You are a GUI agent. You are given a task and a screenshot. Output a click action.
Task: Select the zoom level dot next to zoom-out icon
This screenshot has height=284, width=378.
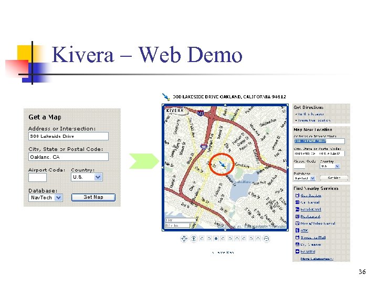(258, 239)
